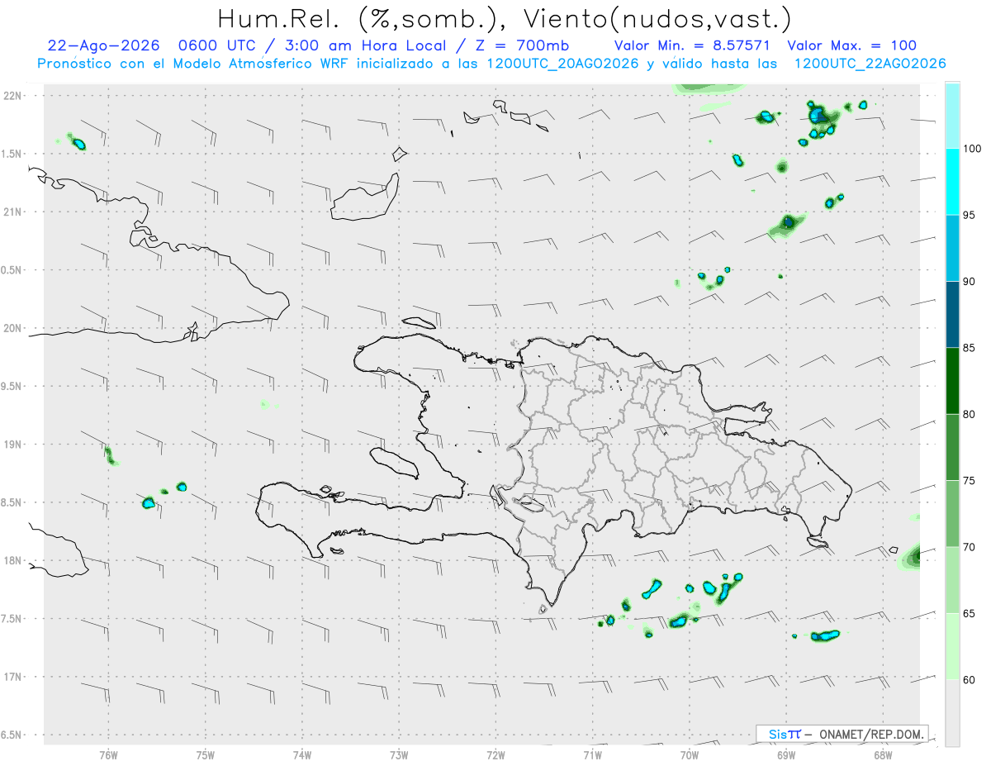Click the 74W longitude label
This screenshot has width=991, height=766.
tap(302, 754)
